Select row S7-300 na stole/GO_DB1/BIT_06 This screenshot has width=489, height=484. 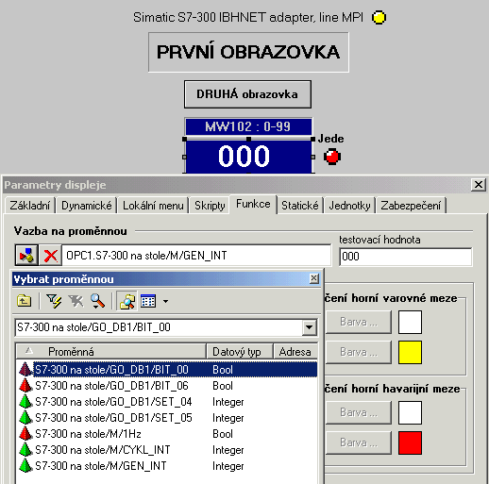click(168, 386)
